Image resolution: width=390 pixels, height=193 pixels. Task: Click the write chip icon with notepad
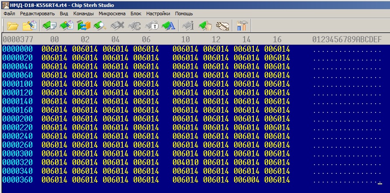[x=66, y=26]
